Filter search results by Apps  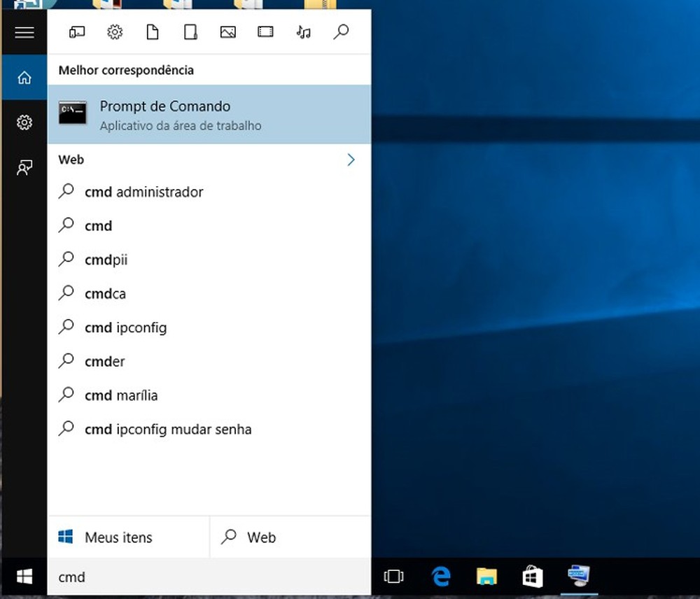(x=77, y=31)
